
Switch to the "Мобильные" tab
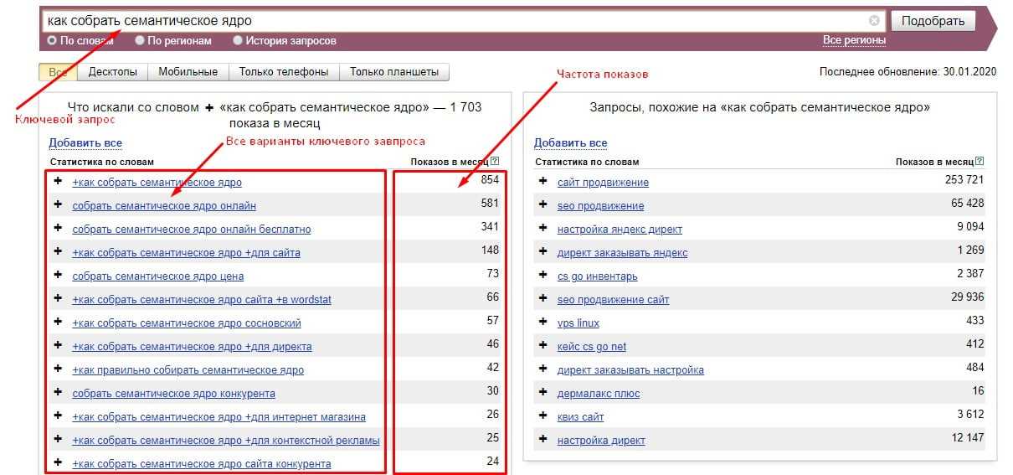click(188, 72)
